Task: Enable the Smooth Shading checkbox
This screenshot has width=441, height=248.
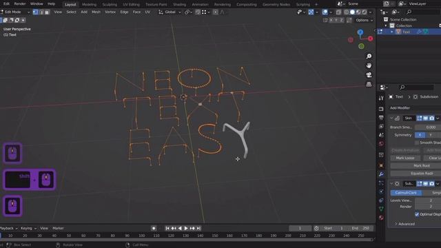Action: (417, 143)
